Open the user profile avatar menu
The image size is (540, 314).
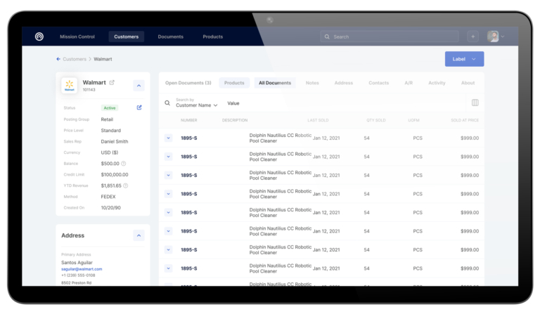coord(493,37)
